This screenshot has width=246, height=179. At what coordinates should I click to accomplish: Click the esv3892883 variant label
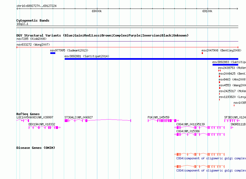pyautogui.click(x=229, y=62)
